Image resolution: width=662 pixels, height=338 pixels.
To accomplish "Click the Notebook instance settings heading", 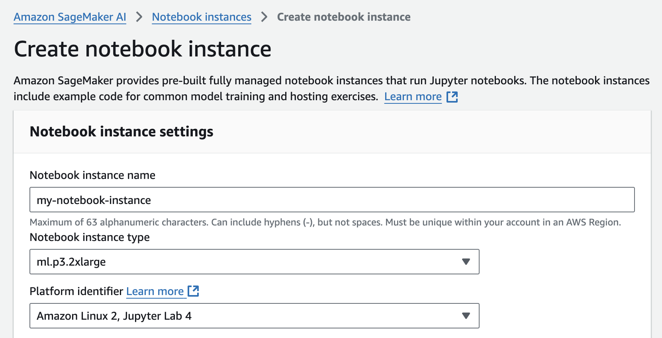I will coord(121,132).
